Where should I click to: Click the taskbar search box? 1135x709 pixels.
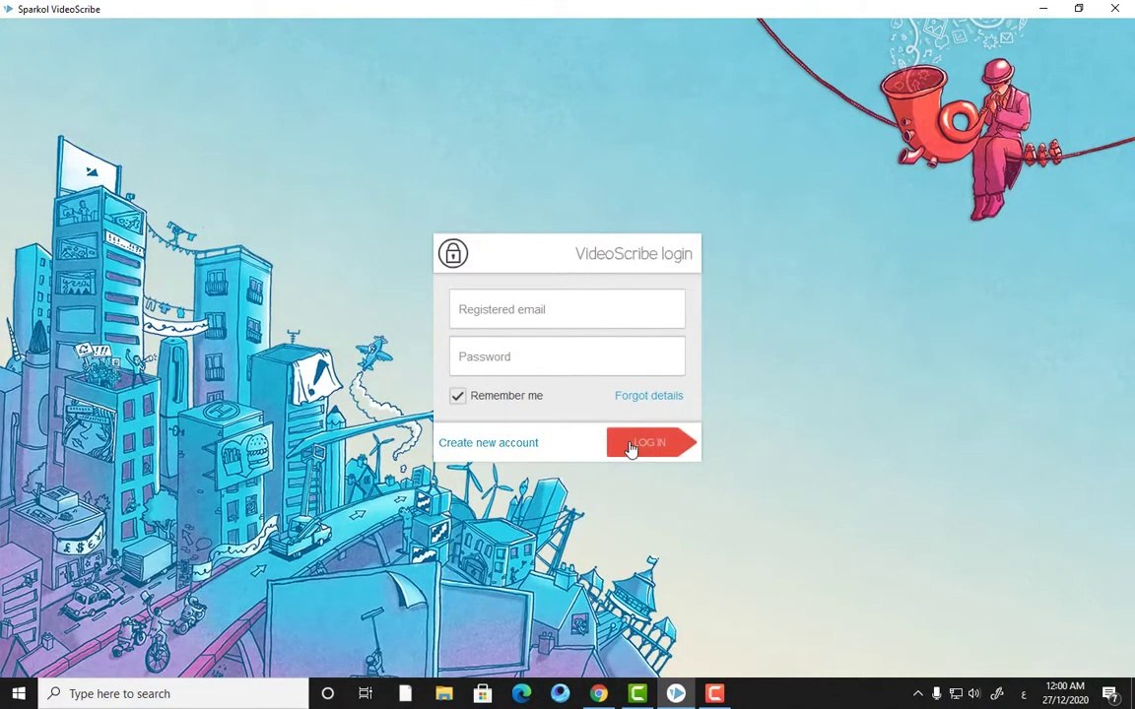(173, 693)
